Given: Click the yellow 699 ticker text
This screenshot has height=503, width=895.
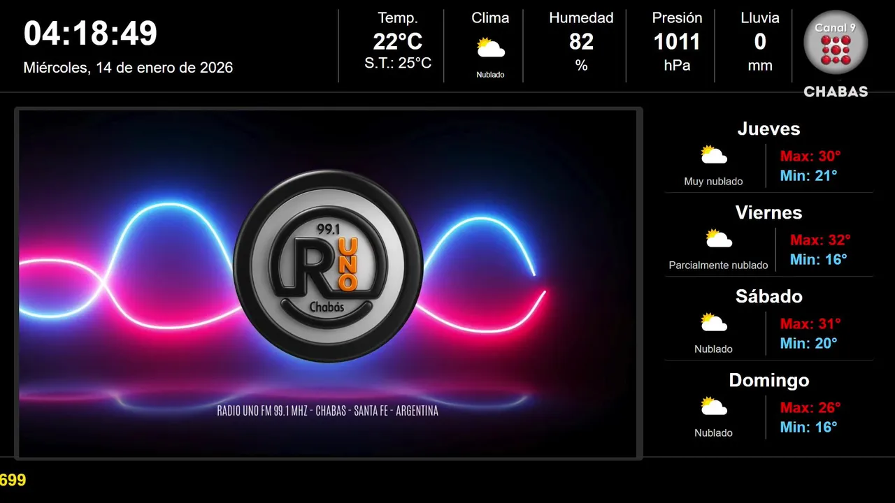Looking at the screenshot, I should [x=13, y=480].
